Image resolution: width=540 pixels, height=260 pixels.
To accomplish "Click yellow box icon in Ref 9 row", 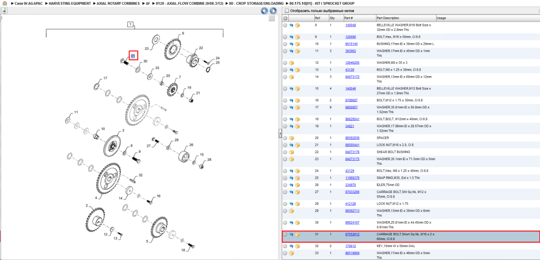I will (297, 37).
